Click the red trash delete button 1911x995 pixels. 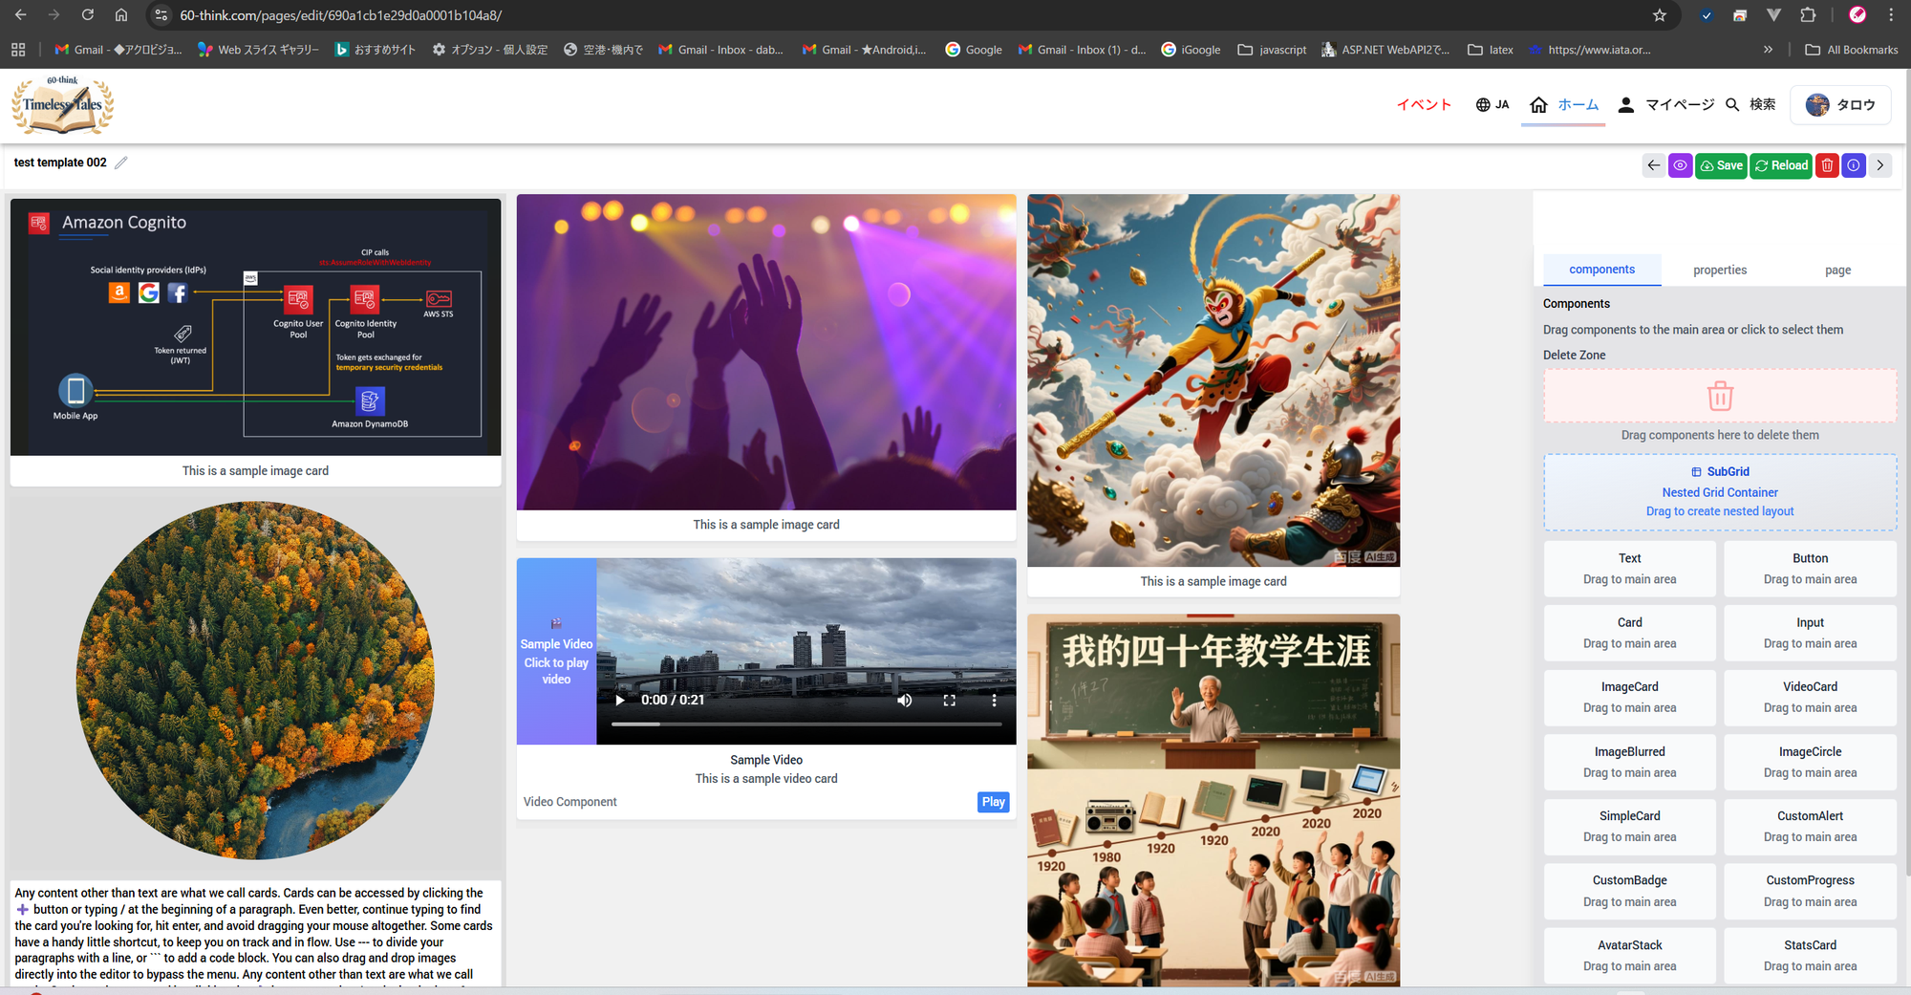pyautogui.click(x=1827, y=165)
